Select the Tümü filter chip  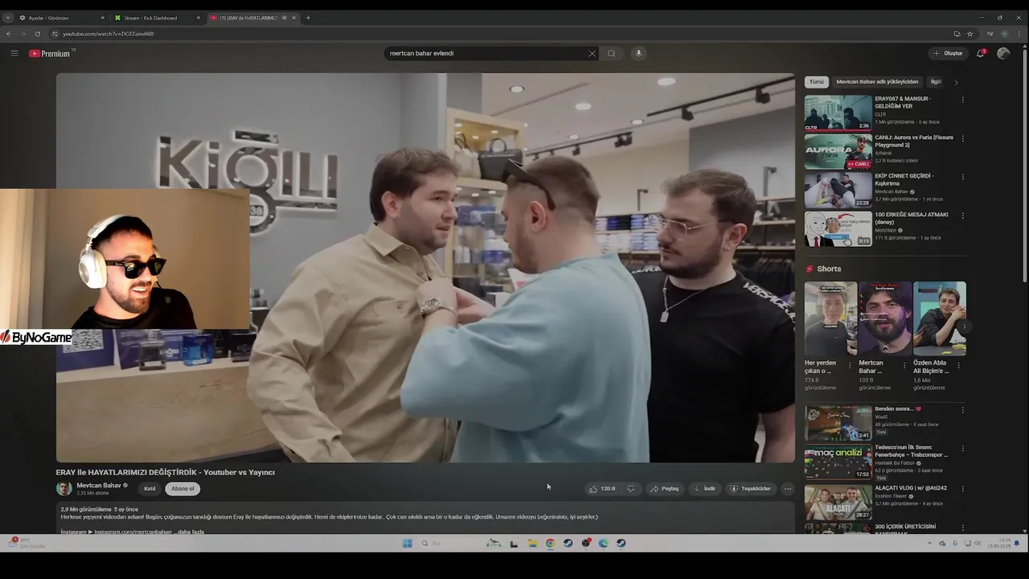pos(817,81)
